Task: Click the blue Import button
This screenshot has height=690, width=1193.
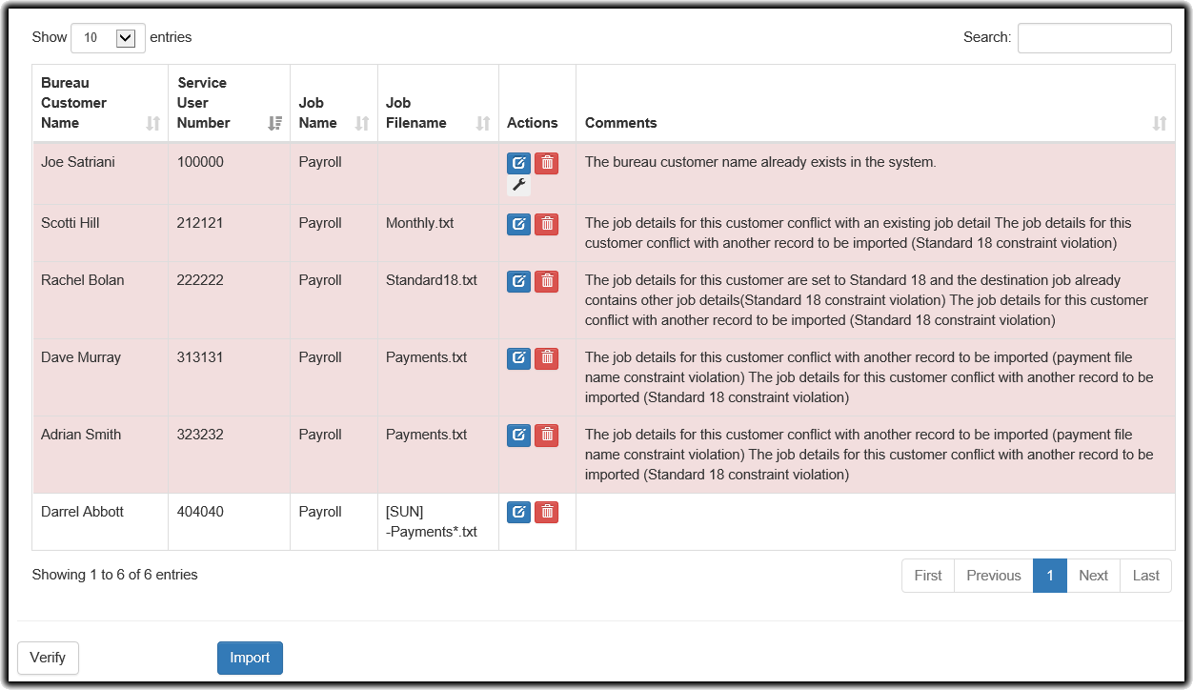Action: point(250,658)
